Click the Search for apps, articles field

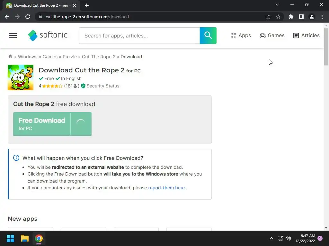click(x=139, y=36)
